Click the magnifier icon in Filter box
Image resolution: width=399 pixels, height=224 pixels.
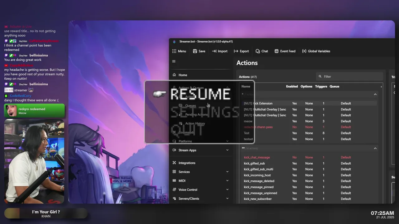point(320,77)
